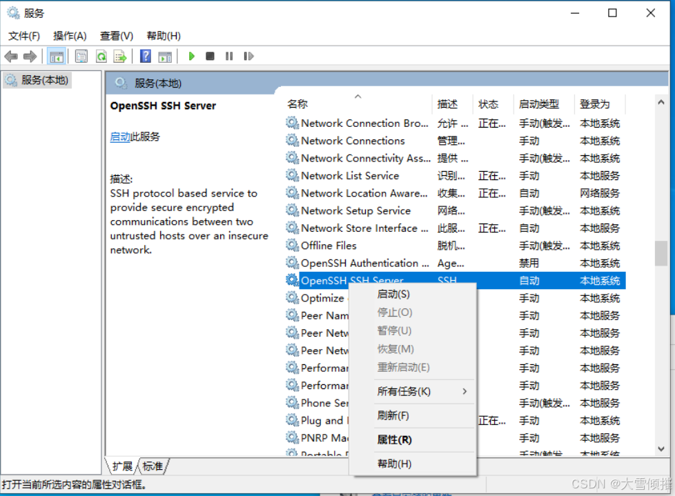Select Network Connection Broker service row
Viewport: 675px width, 496px height.
coord(455,123)
